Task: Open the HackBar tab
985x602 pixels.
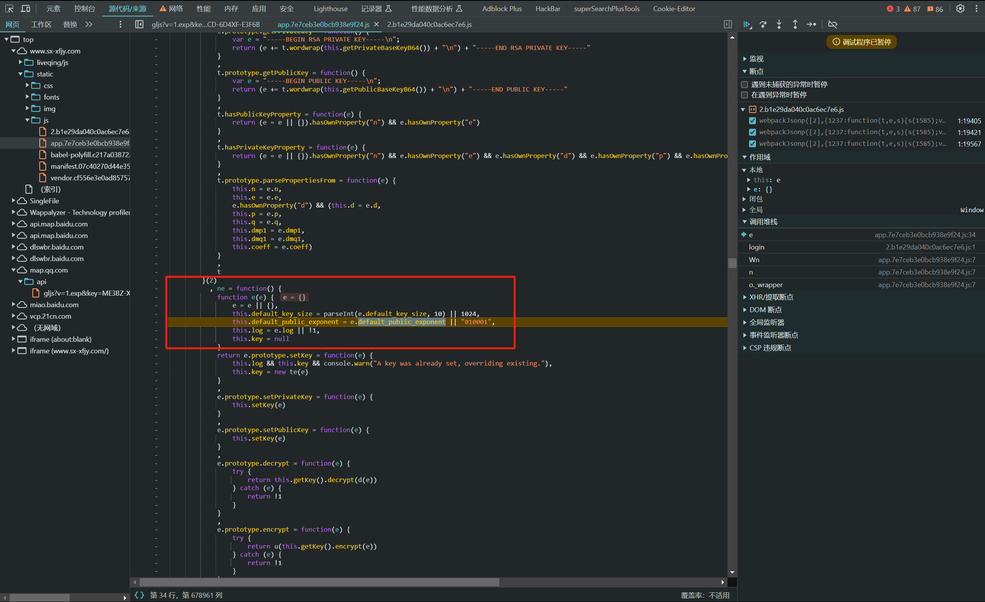Action: [x=548, y=9]
